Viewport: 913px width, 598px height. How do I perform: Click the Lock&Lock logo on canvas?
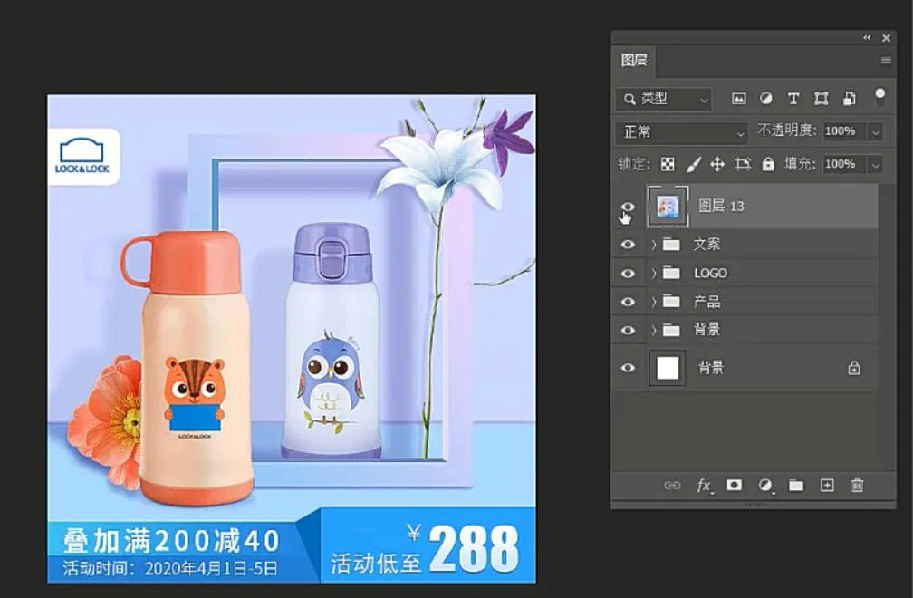coord(82,156)
